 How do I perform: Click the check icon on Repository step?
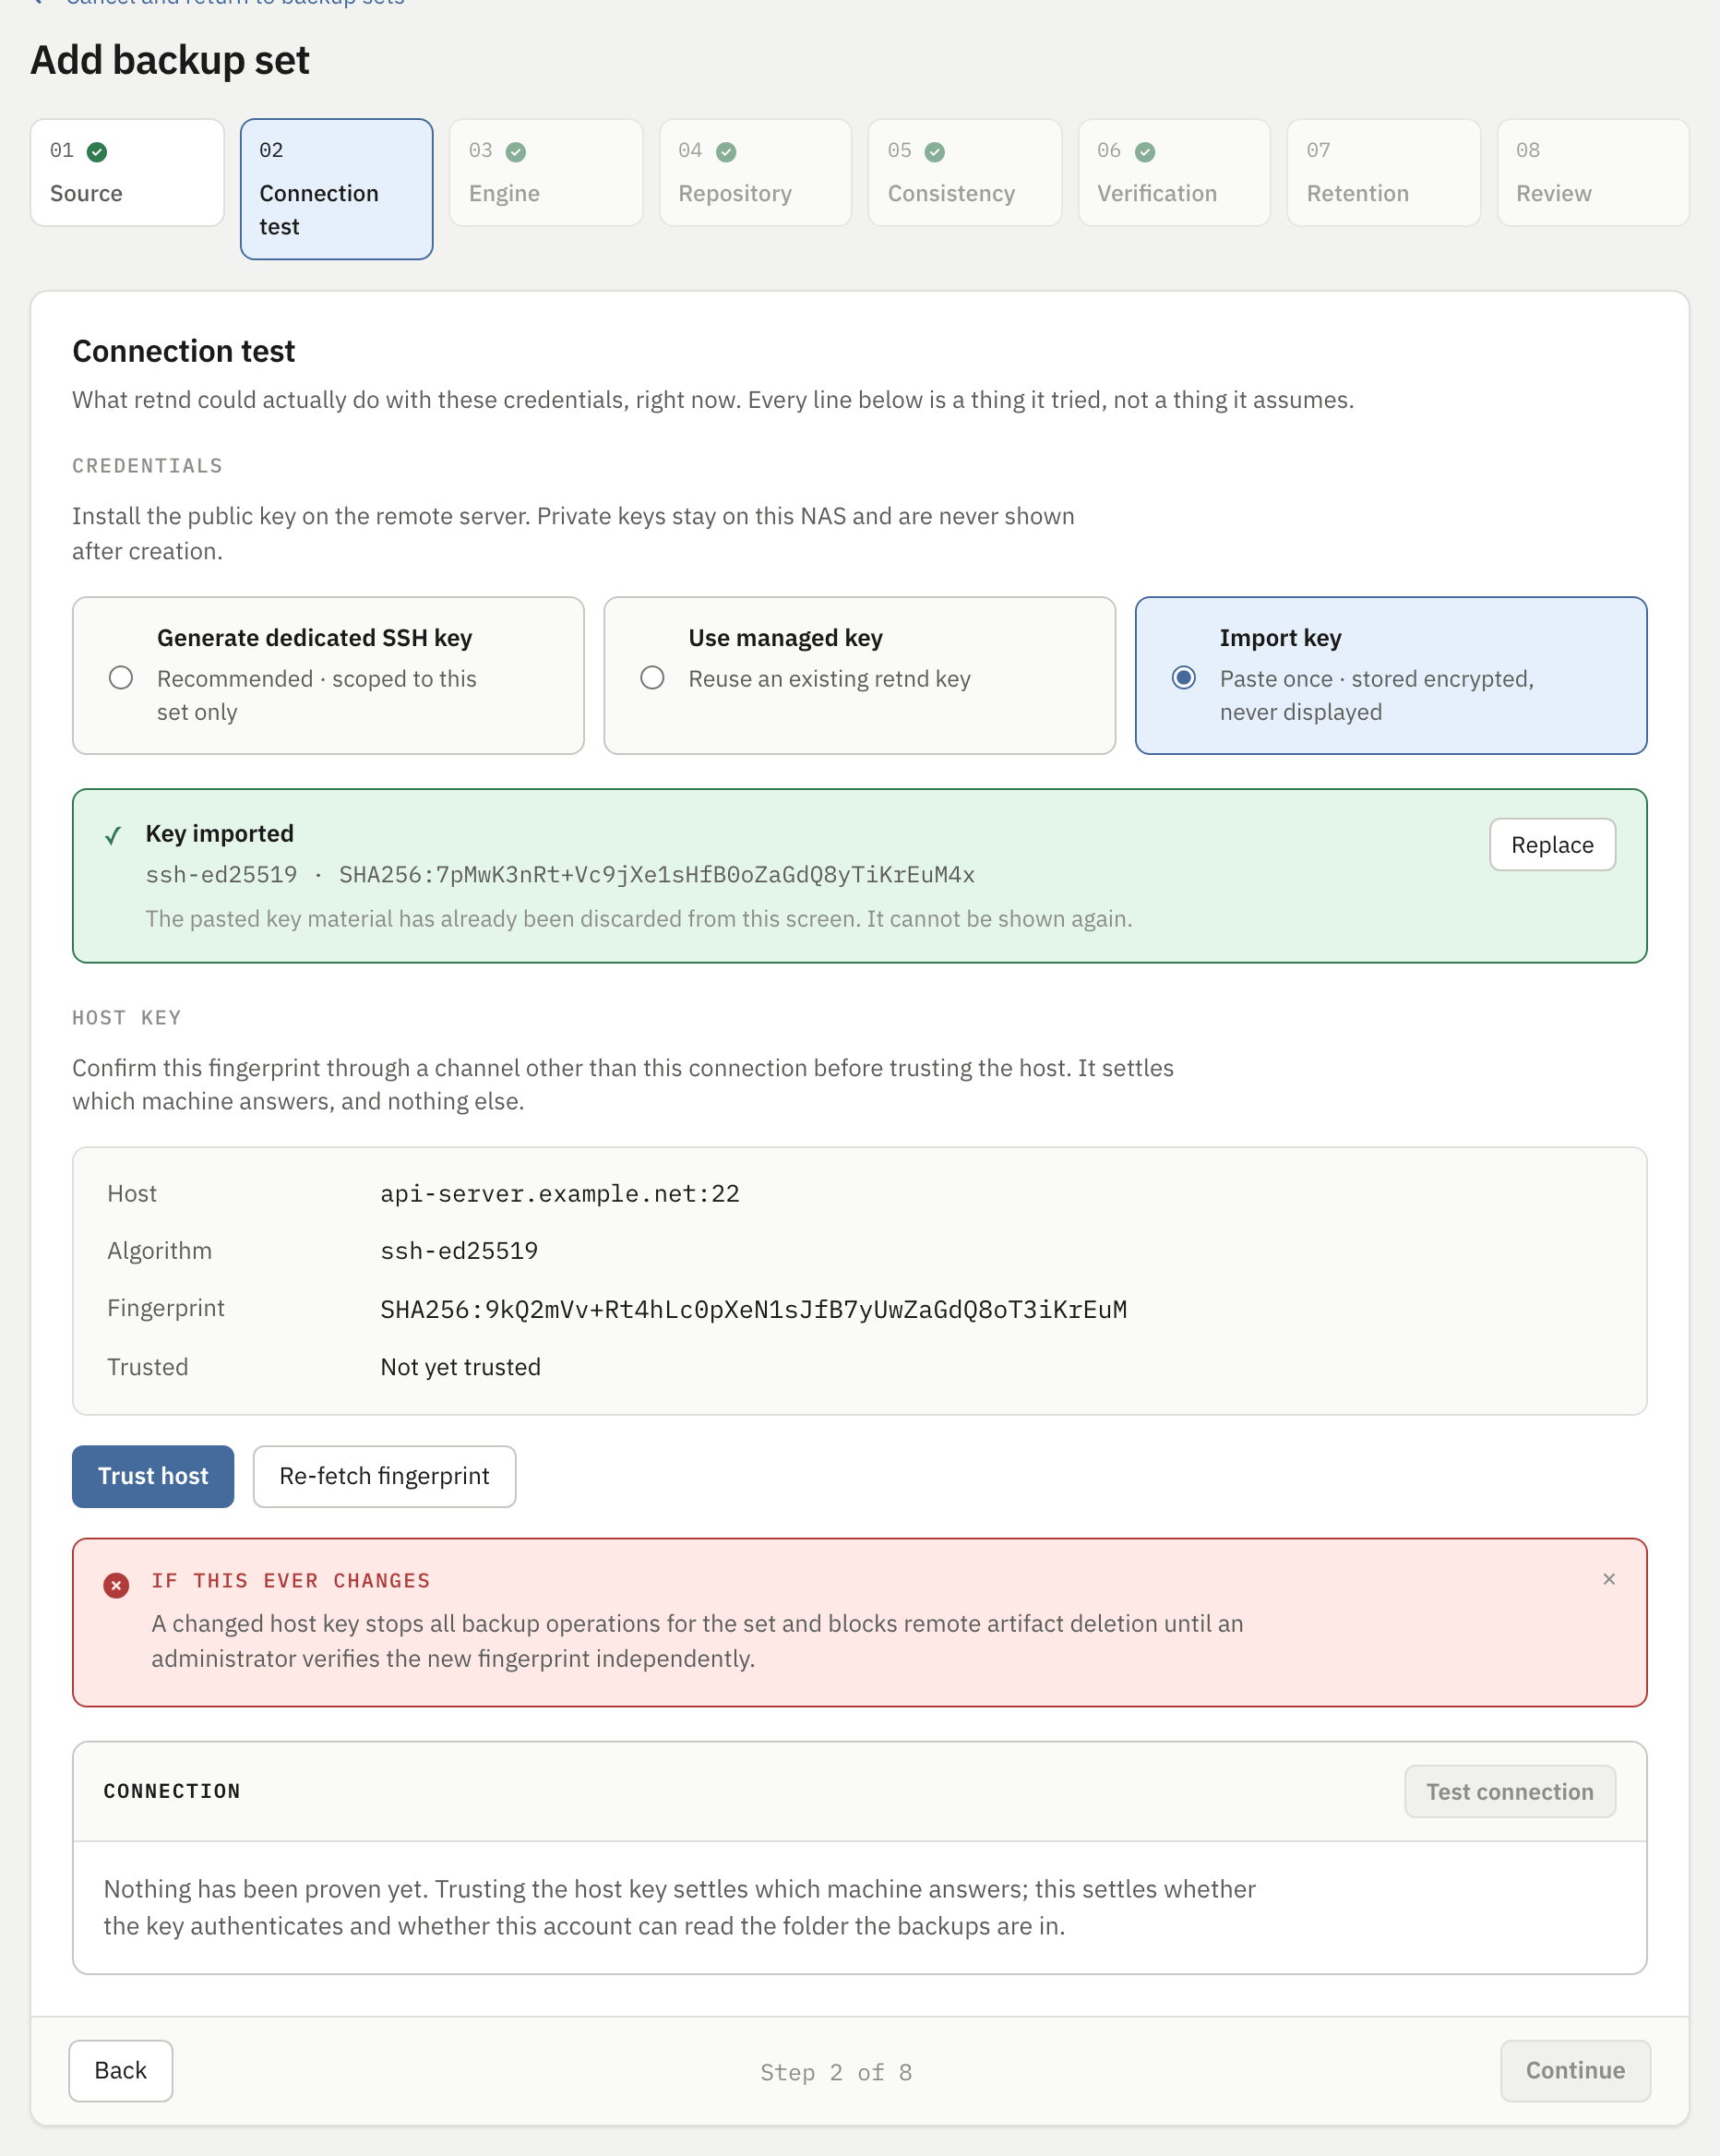pos(726,152)
